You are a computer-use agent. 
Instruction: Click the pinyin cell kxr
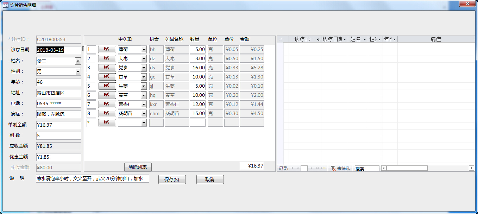pyautogui.click(x=156, y=104)
